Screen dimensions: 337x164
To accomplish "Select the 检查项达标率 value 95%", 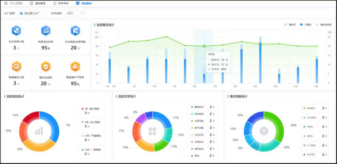I will click(46, 48).
